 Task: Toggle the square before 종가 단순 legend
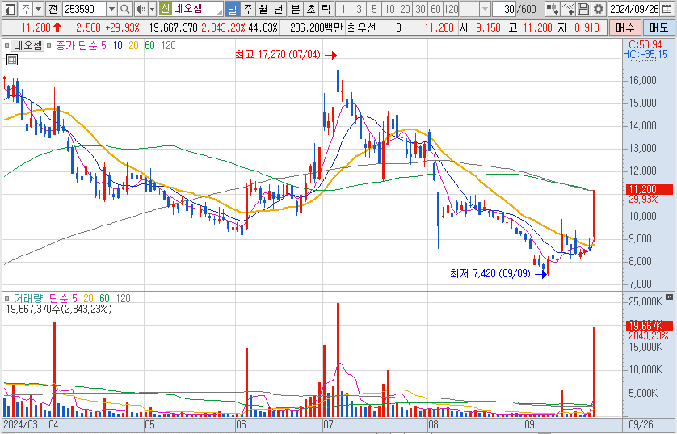(48, 45)
